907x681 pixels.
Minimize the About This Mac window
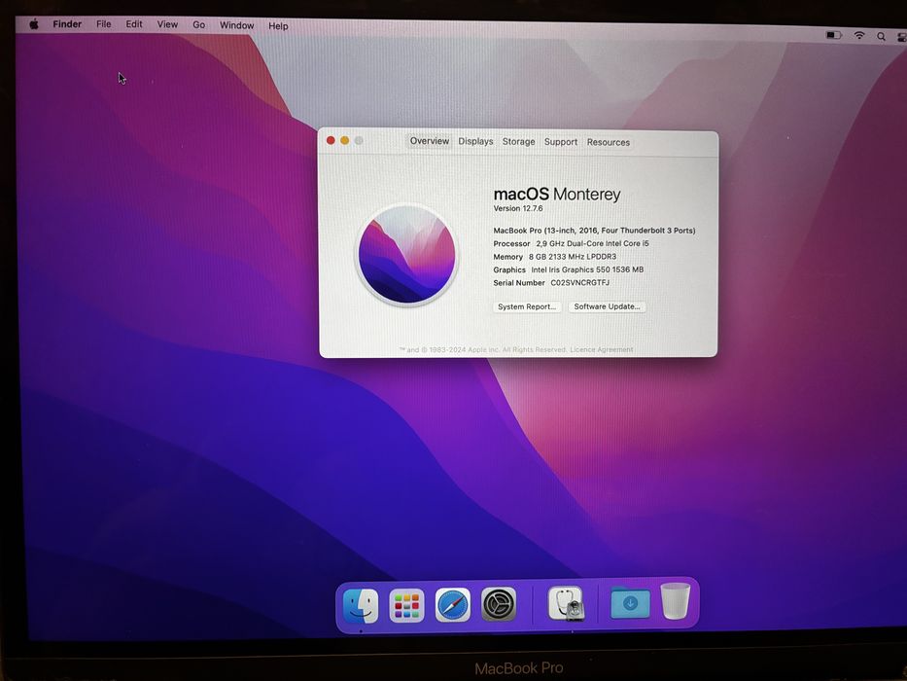tap(345, 140)
